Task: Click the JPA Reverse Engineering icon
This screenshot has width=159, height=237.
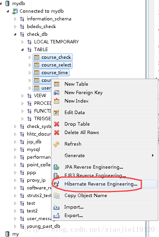Action: 56,167
